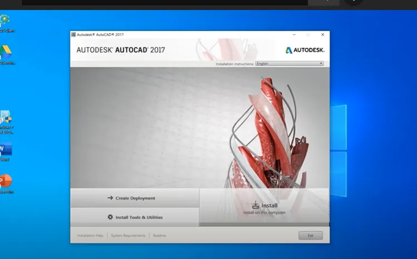The width and height of the screenshot is (417, 259).
Task: Exit the AutoCAD 2017 installer
Action: 310,236
